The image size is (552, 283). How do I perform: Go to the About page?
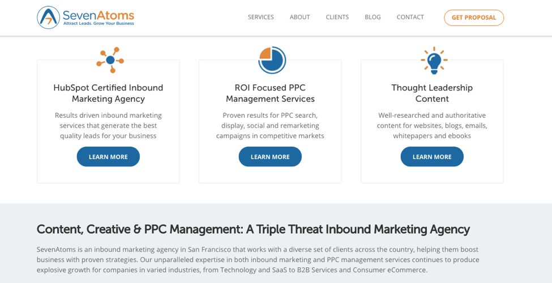click(299, 17)
